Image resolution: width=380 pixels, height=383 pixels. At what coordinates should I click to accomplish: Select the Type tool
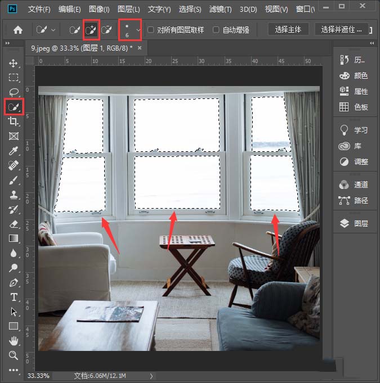[13, 298]
